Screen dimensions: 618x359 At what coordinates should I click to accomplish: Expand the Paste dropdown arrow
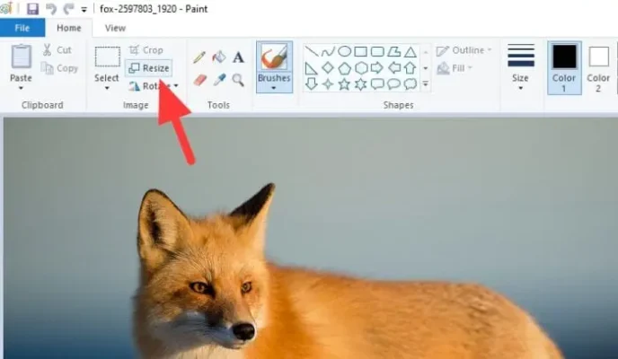21,88
